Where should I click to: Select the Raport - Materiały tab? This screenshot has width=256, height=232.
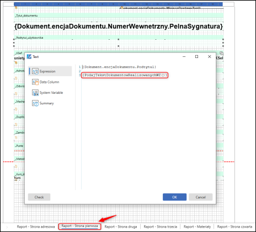(197, 226)
